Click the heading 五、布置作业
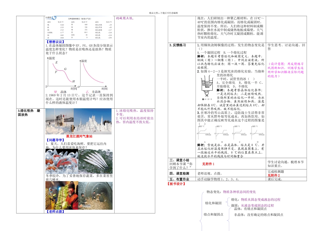The width and height of the screenshot is (327, 231). (179, 179)
